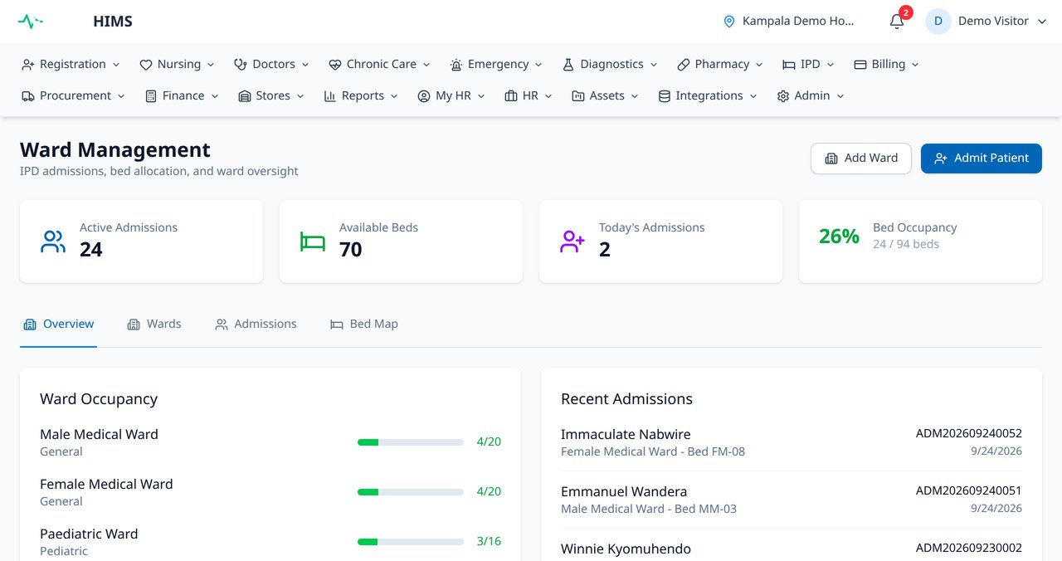Select the Winnie Kyomuhendo admission entry
1062x561 pixels.
coord(792,549)
